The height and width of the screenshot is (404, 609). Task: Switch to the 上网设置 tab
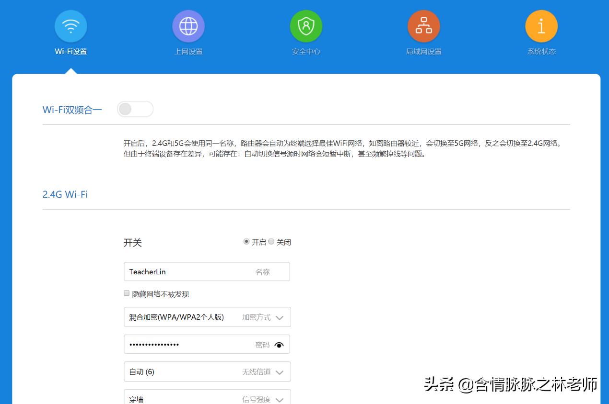188,51
